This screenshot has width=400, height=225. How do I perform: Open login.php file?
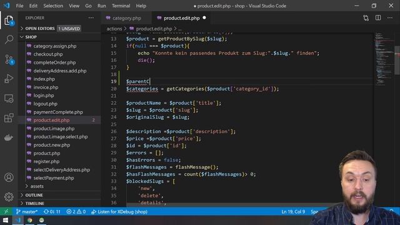pos(44,96)
